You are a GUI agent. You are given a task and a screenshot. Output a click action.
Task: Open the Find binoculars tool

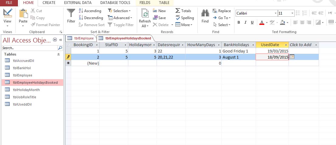click(205, 13)
